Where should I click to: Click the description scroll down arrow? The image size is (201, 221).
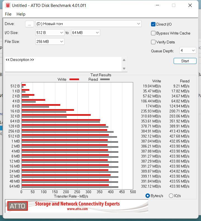[x=124, y=69]
